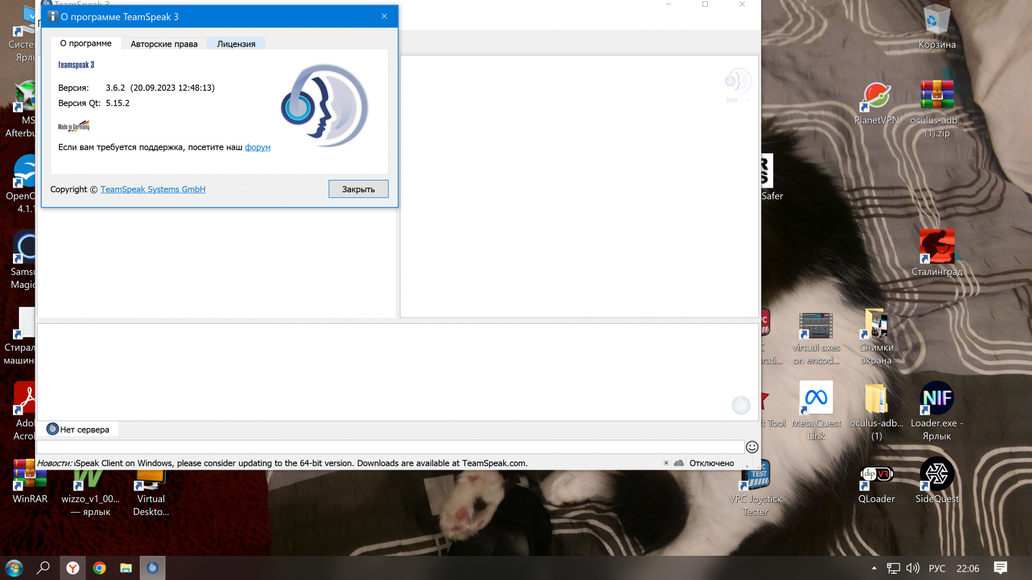This screenshot has height=580, width=1032.
Task: Open the Лицензия tab
Action: click(236, 44)
